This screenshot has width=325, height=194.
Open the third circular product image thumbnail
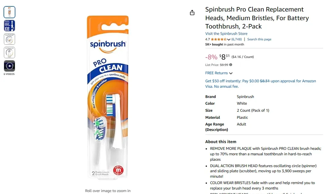click(x=9, y=39)
